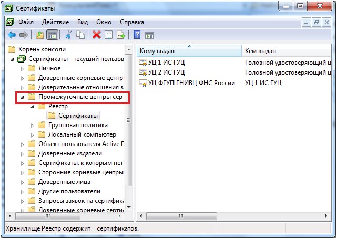337x239 pixels.
Task: Open the Действие menu
Action: pos(55,23)
